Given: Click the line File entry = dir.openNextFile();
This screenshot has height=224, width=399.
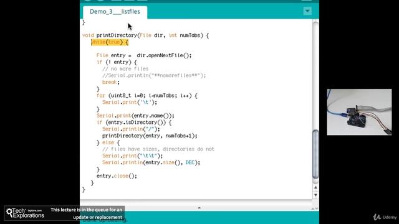Looking at the screenshot, I should pyautogui.click(x=144, y=55).
